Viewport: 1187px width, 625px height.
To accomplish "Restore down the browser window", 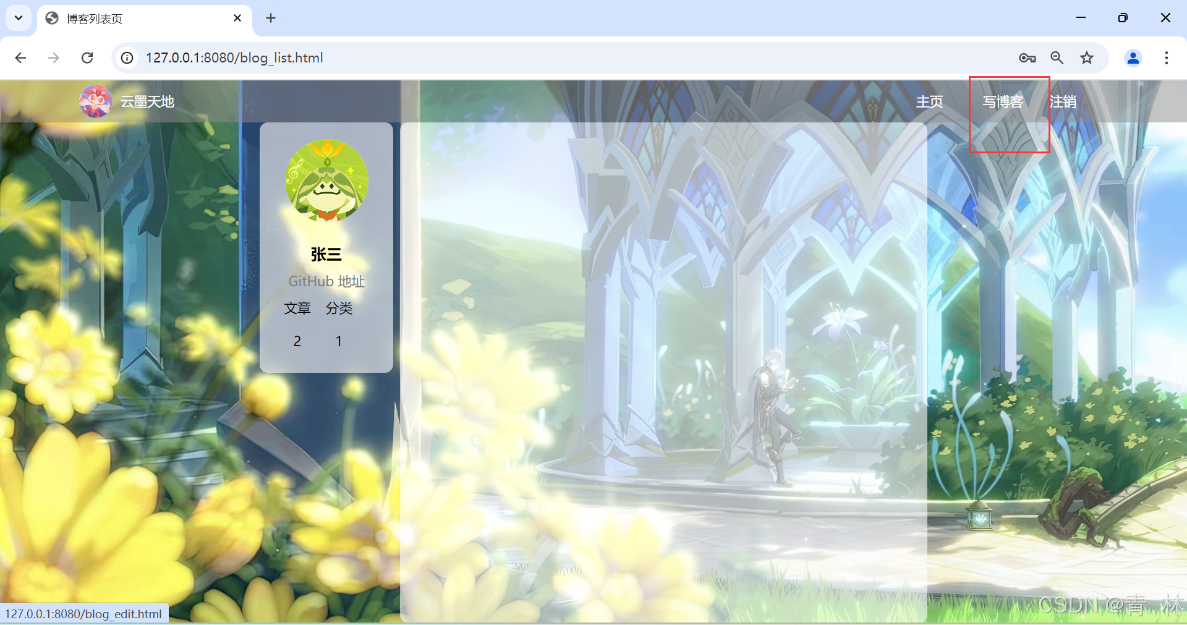I will [1123, 18].
